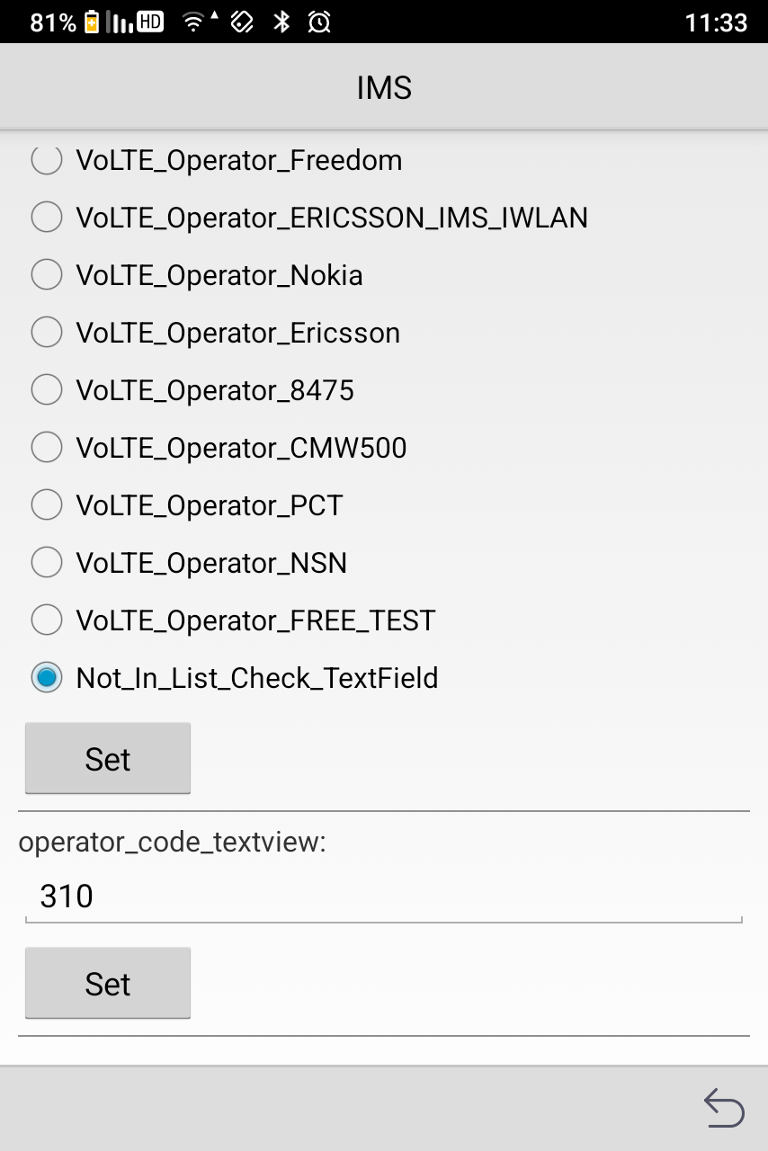This screenshot has width=768, height=1151.
Task: Tap the cellular signal bars icon
Action: click(x=120, y=22)
